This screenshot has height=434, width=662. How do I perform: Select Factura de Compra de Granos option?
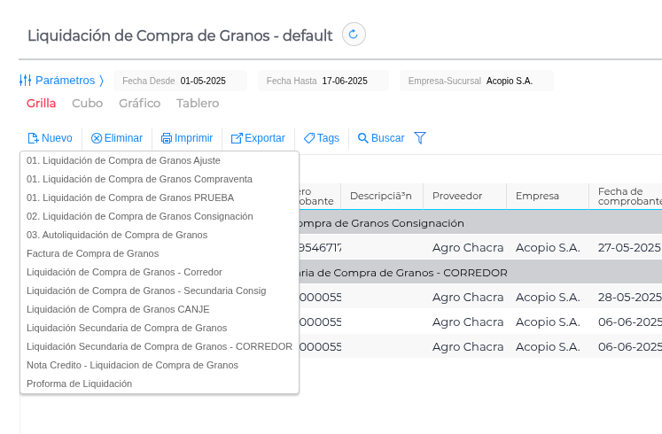coord(93,253)
